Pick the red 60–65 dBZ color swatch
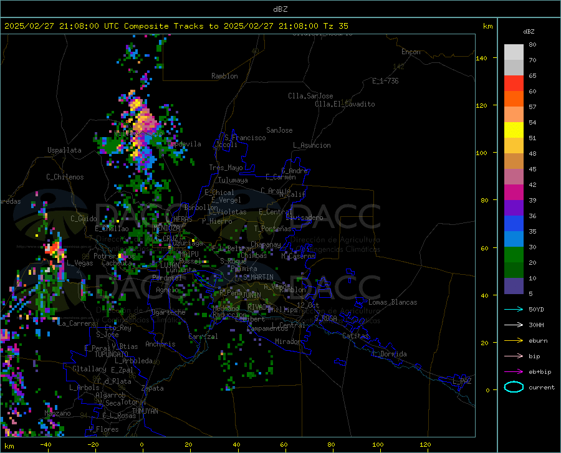Viewport: 561px width, 453px height. (514, 83)
